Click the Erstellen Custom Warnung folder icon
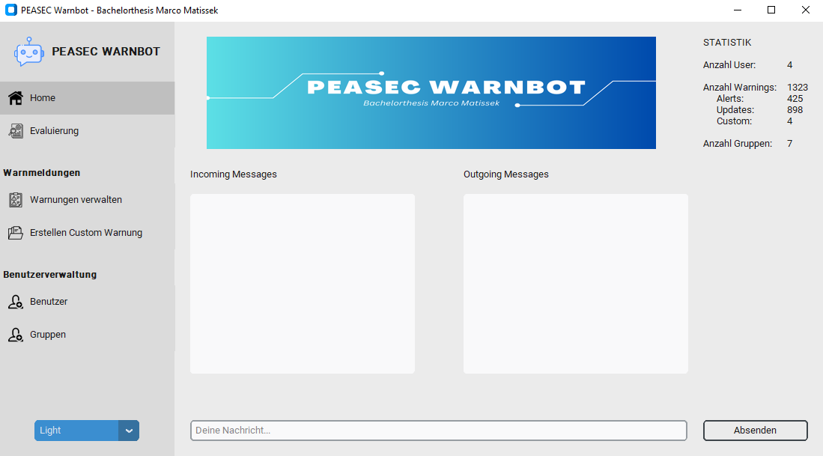823x456 pixels. tap(16, 232)
